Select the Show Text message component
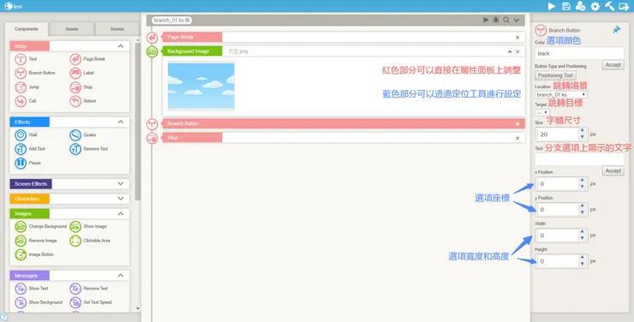 (32, 289)
